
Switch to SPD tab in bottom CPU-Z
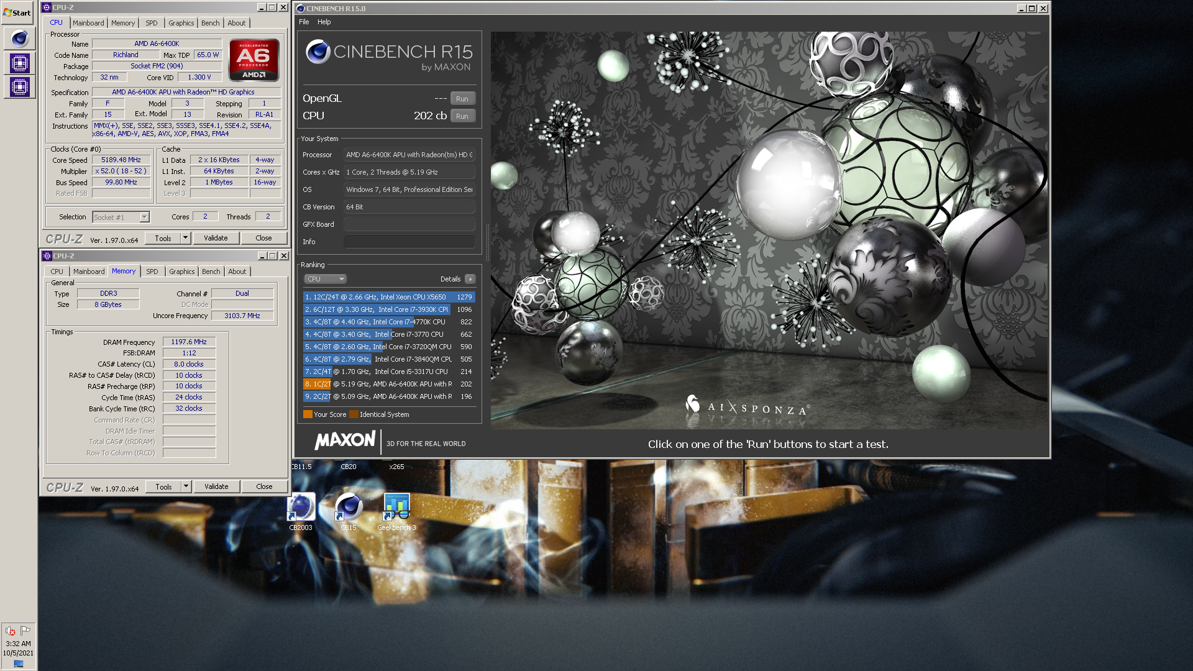click(152, 272)
